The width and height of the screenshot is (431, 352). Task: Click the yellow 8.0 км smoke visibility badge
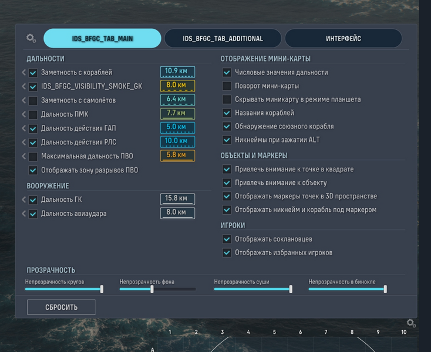[177, 86]
